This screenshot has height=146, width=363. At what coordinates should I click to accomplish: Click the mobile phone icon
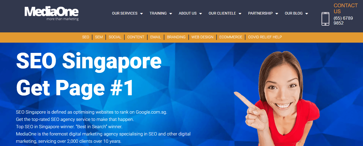325,19
